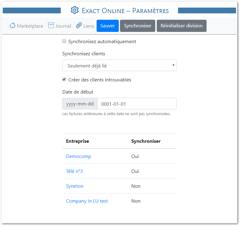Image resolution: width=240 pixels, height=226 pixels.
Task: Click the Date de début input field
Action: coord(137,104)
